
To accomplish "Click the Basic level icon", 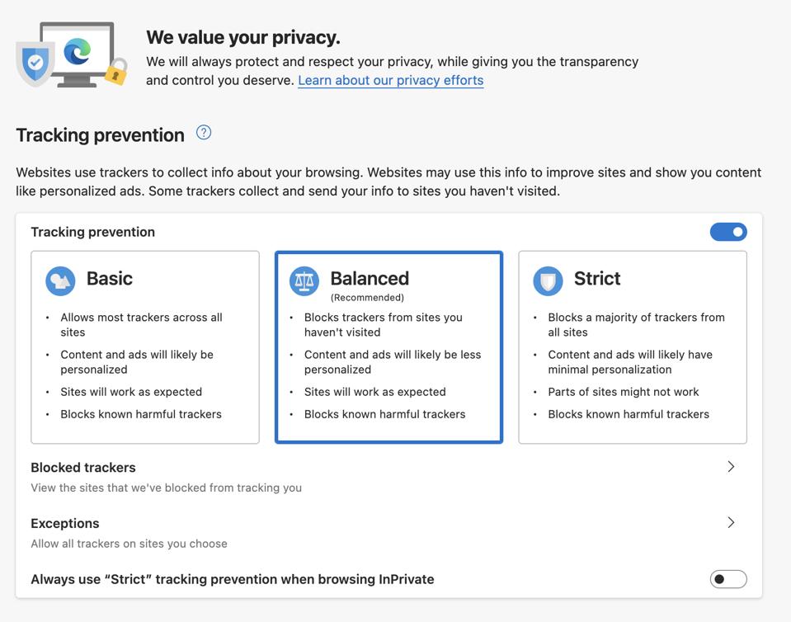I will [60, 280].
